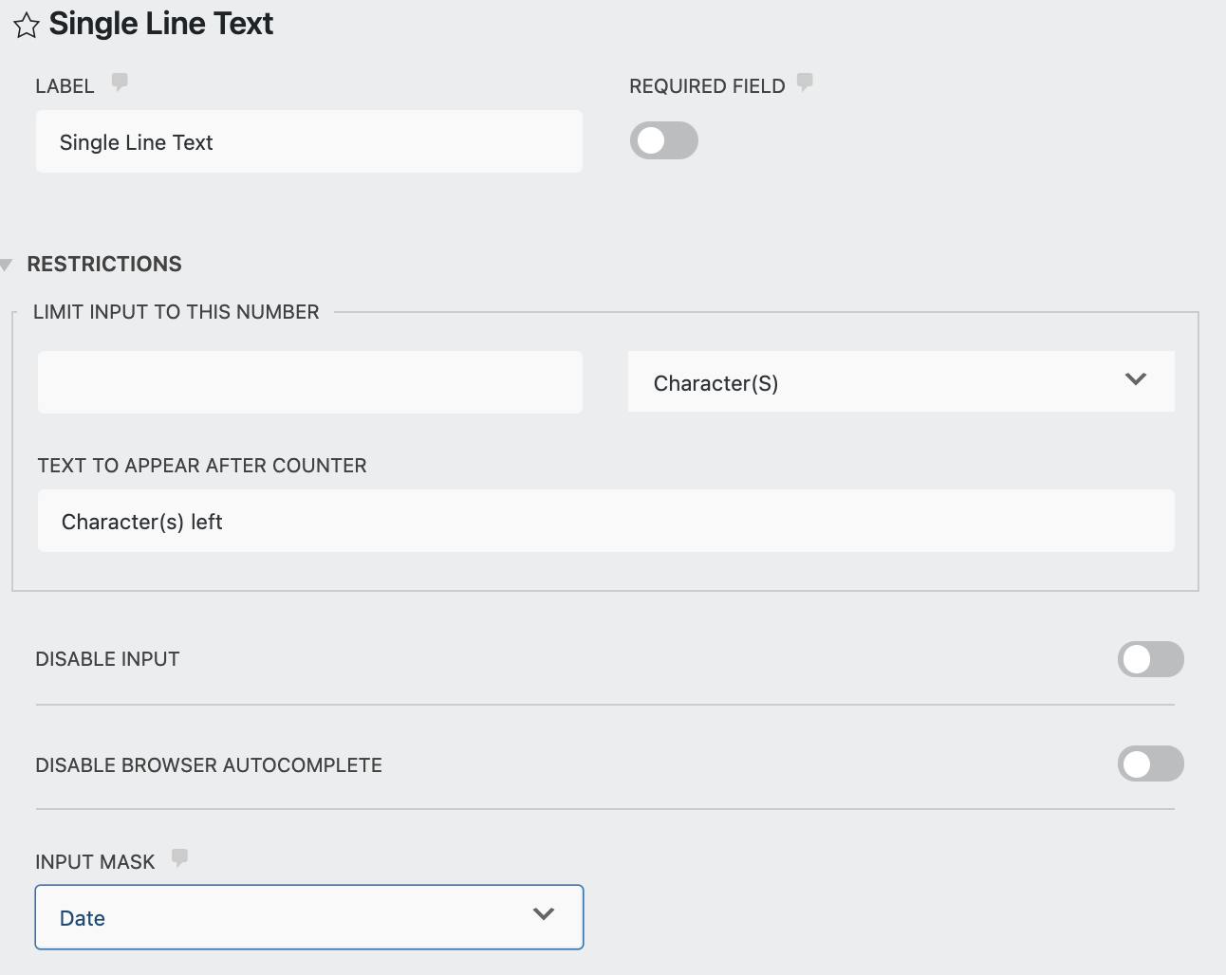
Task: Click the Single Line Text label input
Action: point(308,141)
